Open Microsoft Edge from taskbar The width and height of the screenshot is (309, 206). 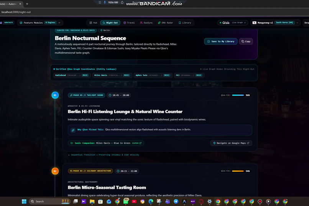[x=151, y=201]
